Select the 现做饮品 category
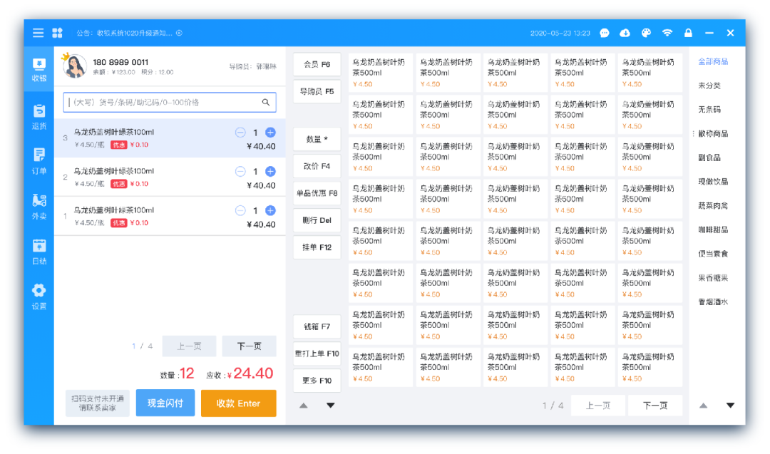This screenshot has height=454, width=770. coord(713,182)
